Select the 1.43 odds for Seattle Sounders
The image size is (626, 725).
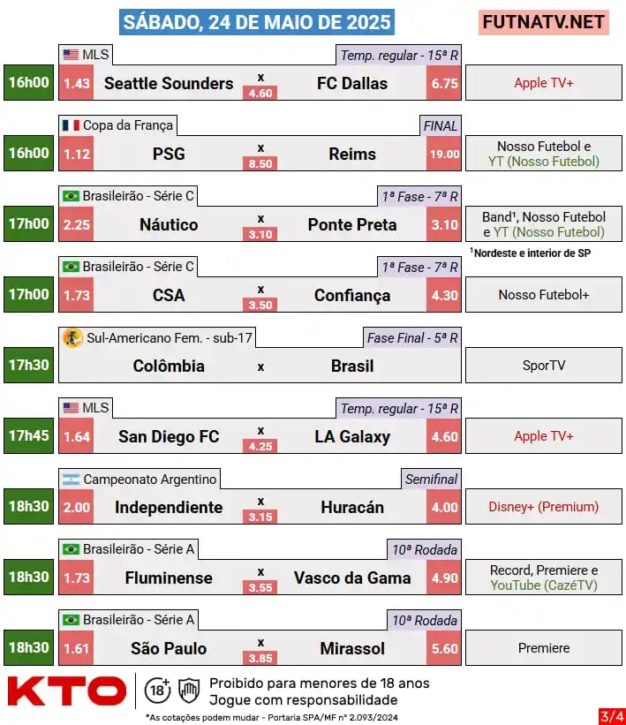76,83
